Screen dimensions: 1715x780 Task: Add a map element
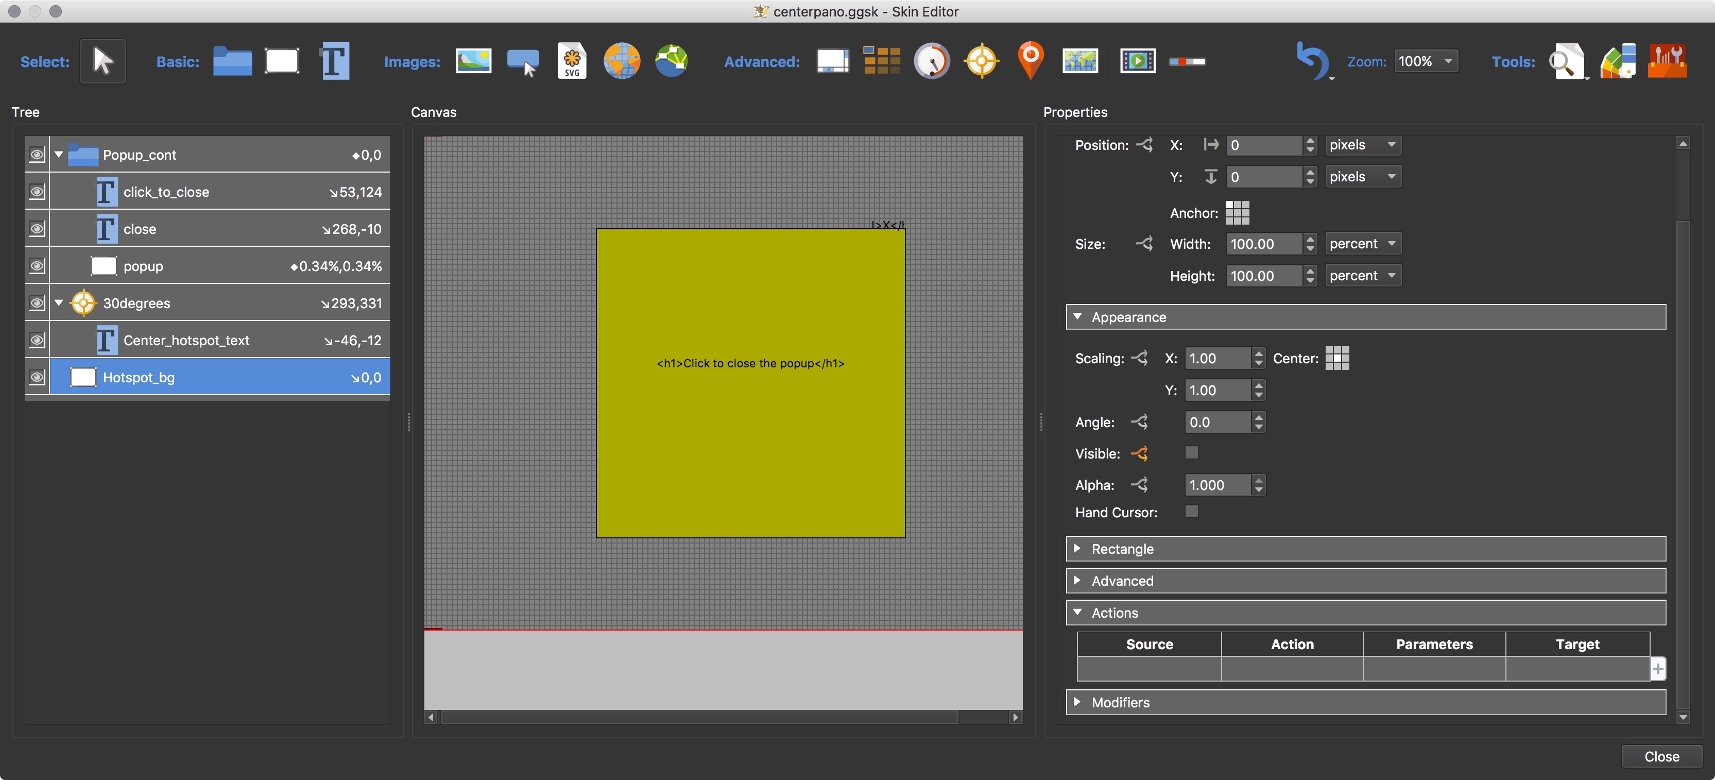click(x=1080, y=61)
